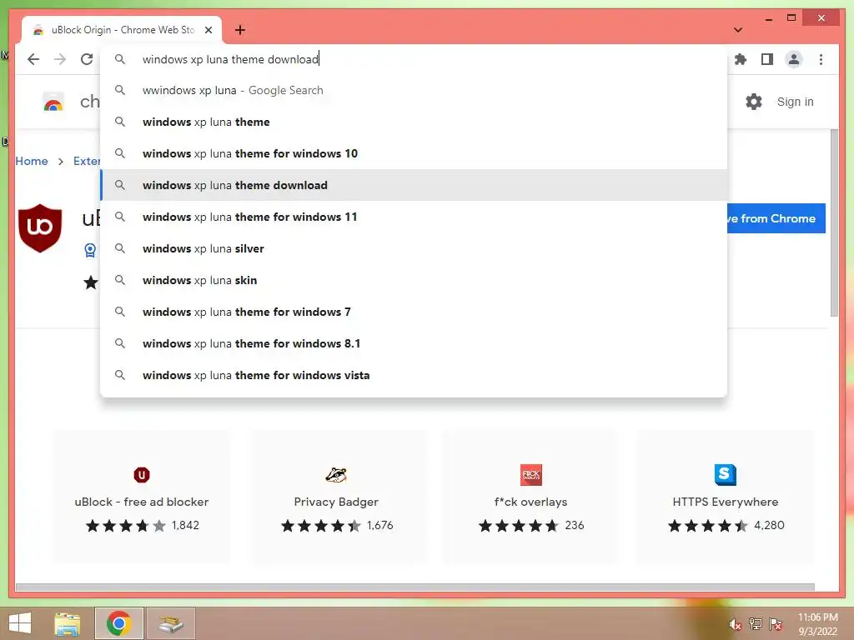Click the uBlock Origin shield logo
Image resolution: width=854 pixels, height=640 pixels.
coord(40,227)
